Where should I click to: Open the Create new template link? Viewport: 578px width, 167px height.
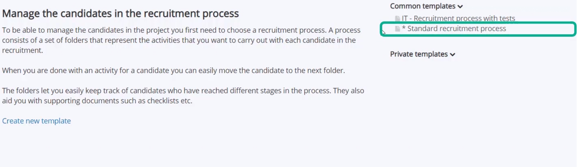pyautogui.click(x=36, y=121)
